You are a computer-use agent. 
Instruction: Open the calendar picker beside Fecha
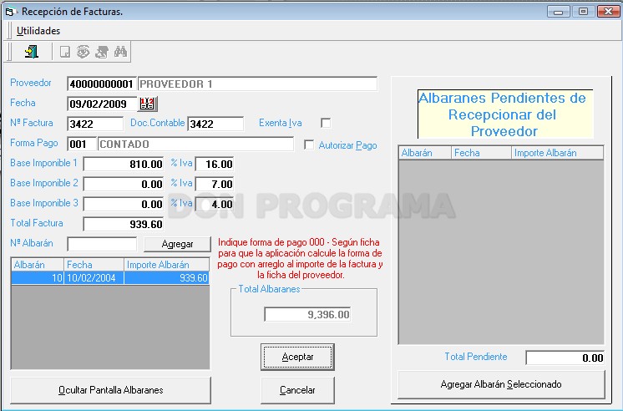point(148,104)
